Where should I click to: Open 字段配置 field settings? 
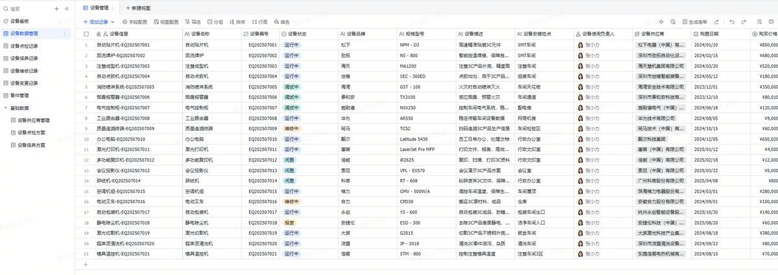pos(134,21)
